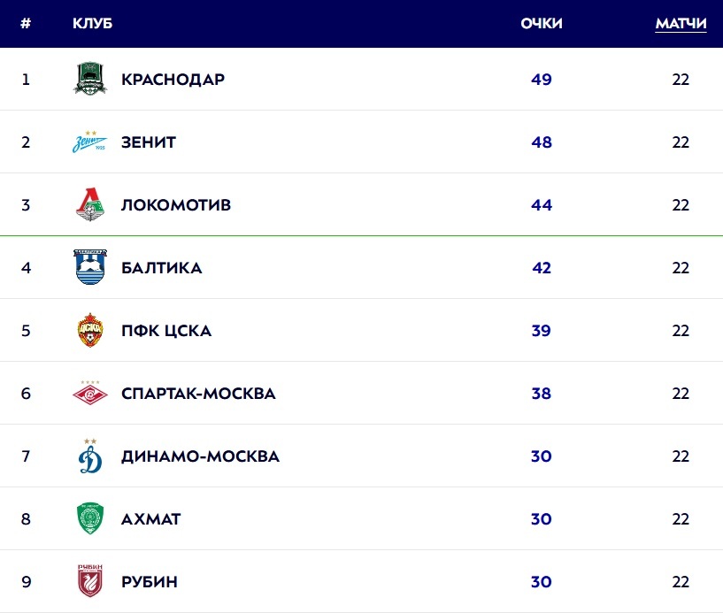Open the БАЛТИКА club page

click(162, 268)
